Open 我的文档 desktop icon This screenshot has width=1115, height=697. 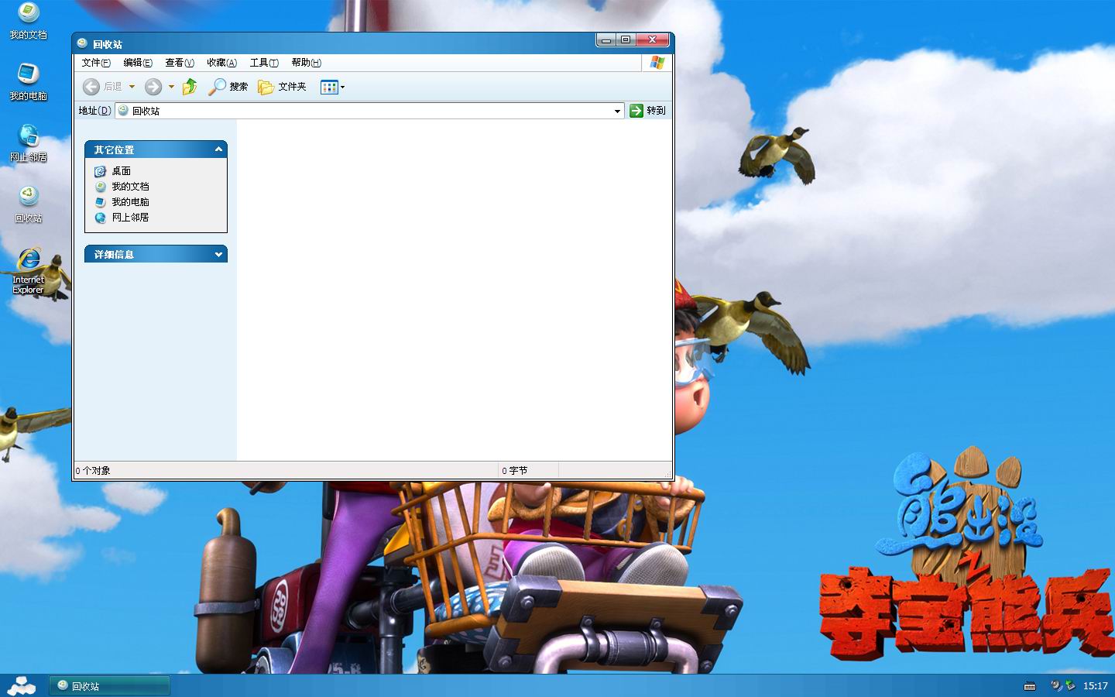(x=29, y=21)
